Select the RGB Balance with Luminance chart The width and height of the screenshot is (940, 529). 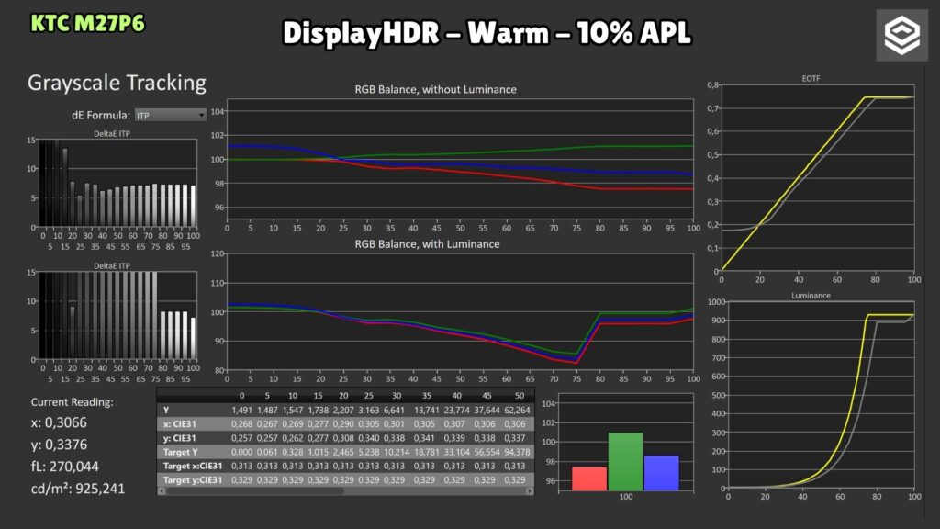point(460,312)
